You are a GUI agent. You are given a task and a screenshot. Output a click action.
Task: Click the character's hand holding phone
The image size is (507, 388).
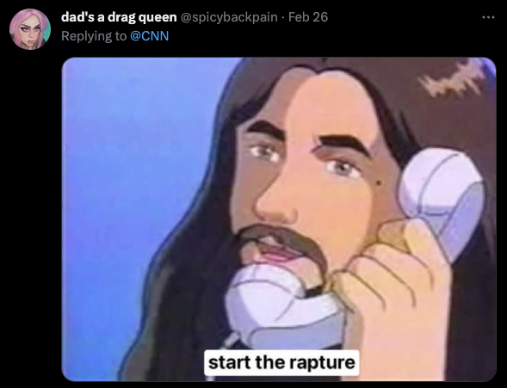pos(392,284)
